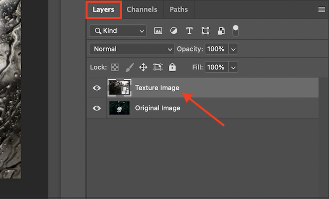The width and height of the screenshot is (329, 199).
Task: Toggle layer filtering switch on/off
Action: pos(236,31)
